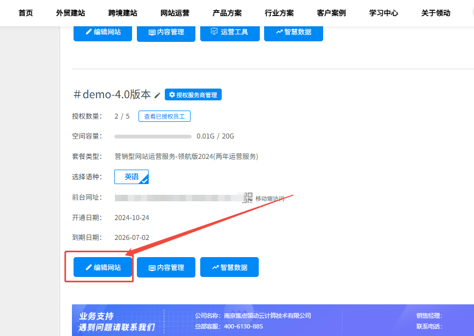The image size is (474, 336).
Task: Click the 查看已授权员工 button
Action: click(164, 116)
